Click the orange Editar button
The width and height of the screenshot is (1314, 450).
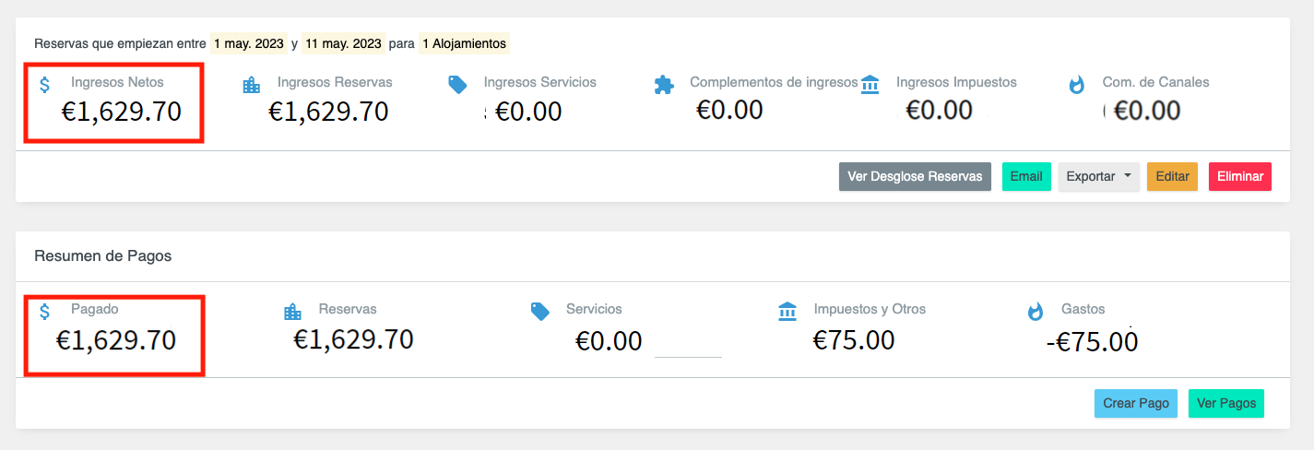(1171, 176)
